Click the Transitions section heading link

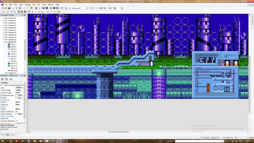click(x=5, y=100)
